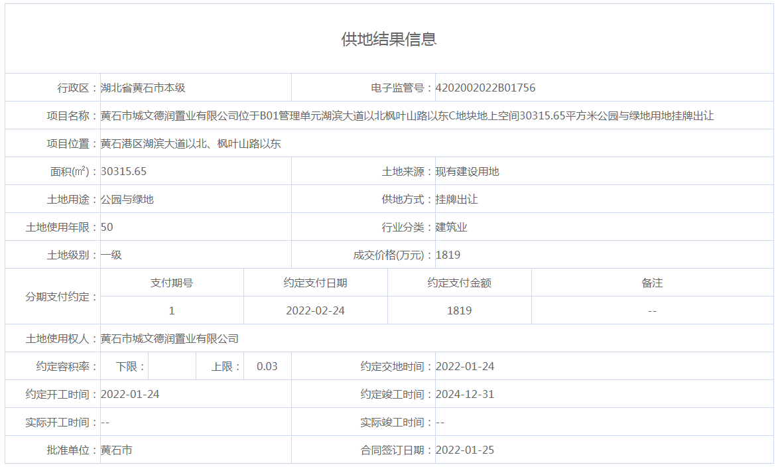
Task: Click the 实际开工时间 value --
Action: click(105, 423)
